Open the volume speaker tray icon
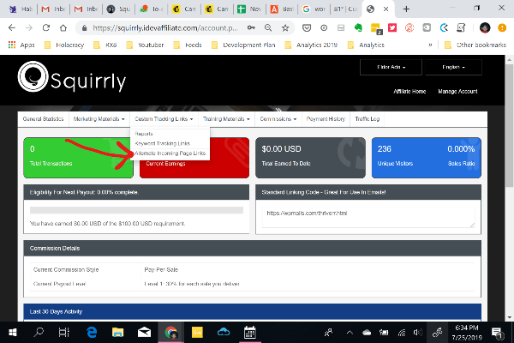Image resolution: width=514 pixels, height=343 pixels. (418, 333)
